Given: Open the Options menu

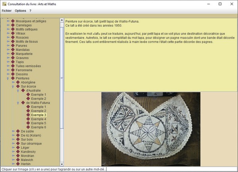Looking at the screenshot, I should pyautogui.click(x=20, y=11).
